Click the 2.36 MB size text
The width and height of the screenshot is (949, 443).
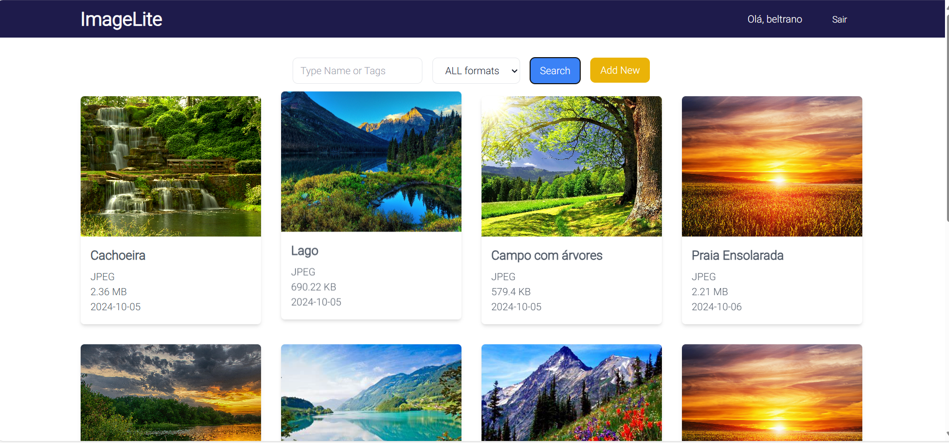pyautogui.click(x=109, y=292)
